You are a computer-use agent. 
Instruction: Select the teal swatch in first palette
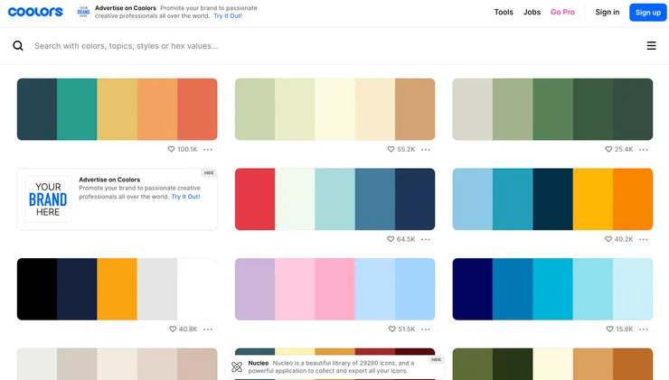(77, 109)
